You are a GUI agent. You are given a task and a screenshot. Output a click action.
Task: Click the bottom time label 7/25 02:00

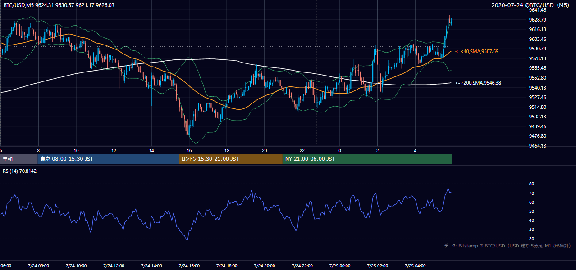pos(378,266)
